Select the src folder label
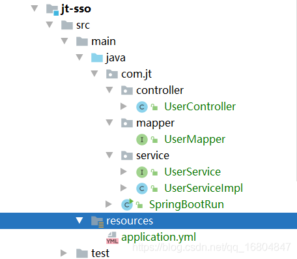Screen dimensions: 297x259 [83, 25]
